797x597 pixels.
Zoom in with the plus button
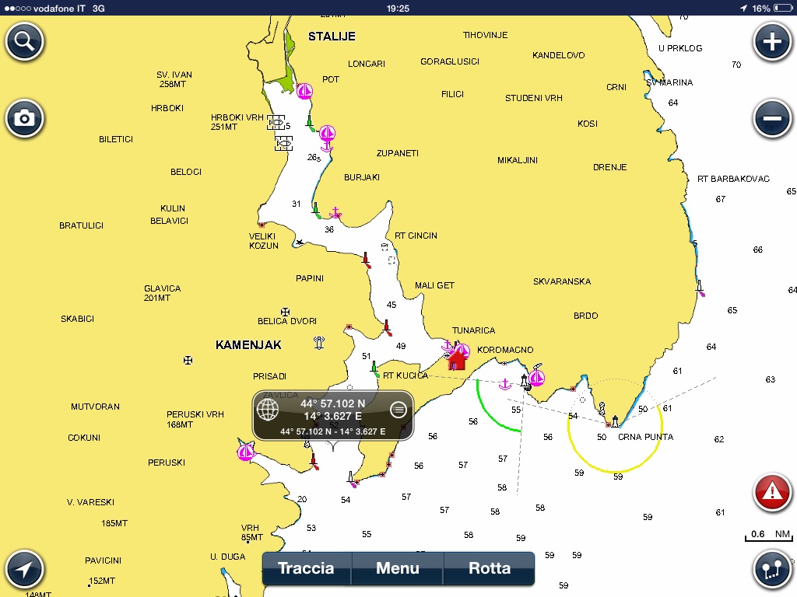772,41
